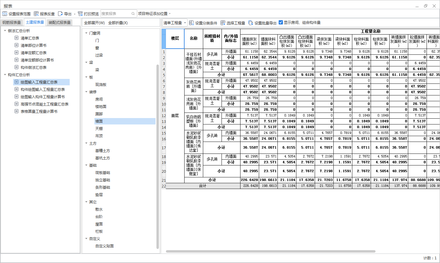Viewport: 440px width, 263px height.
Task: Select 散水 tree item
Action: (x=99, y=209)
